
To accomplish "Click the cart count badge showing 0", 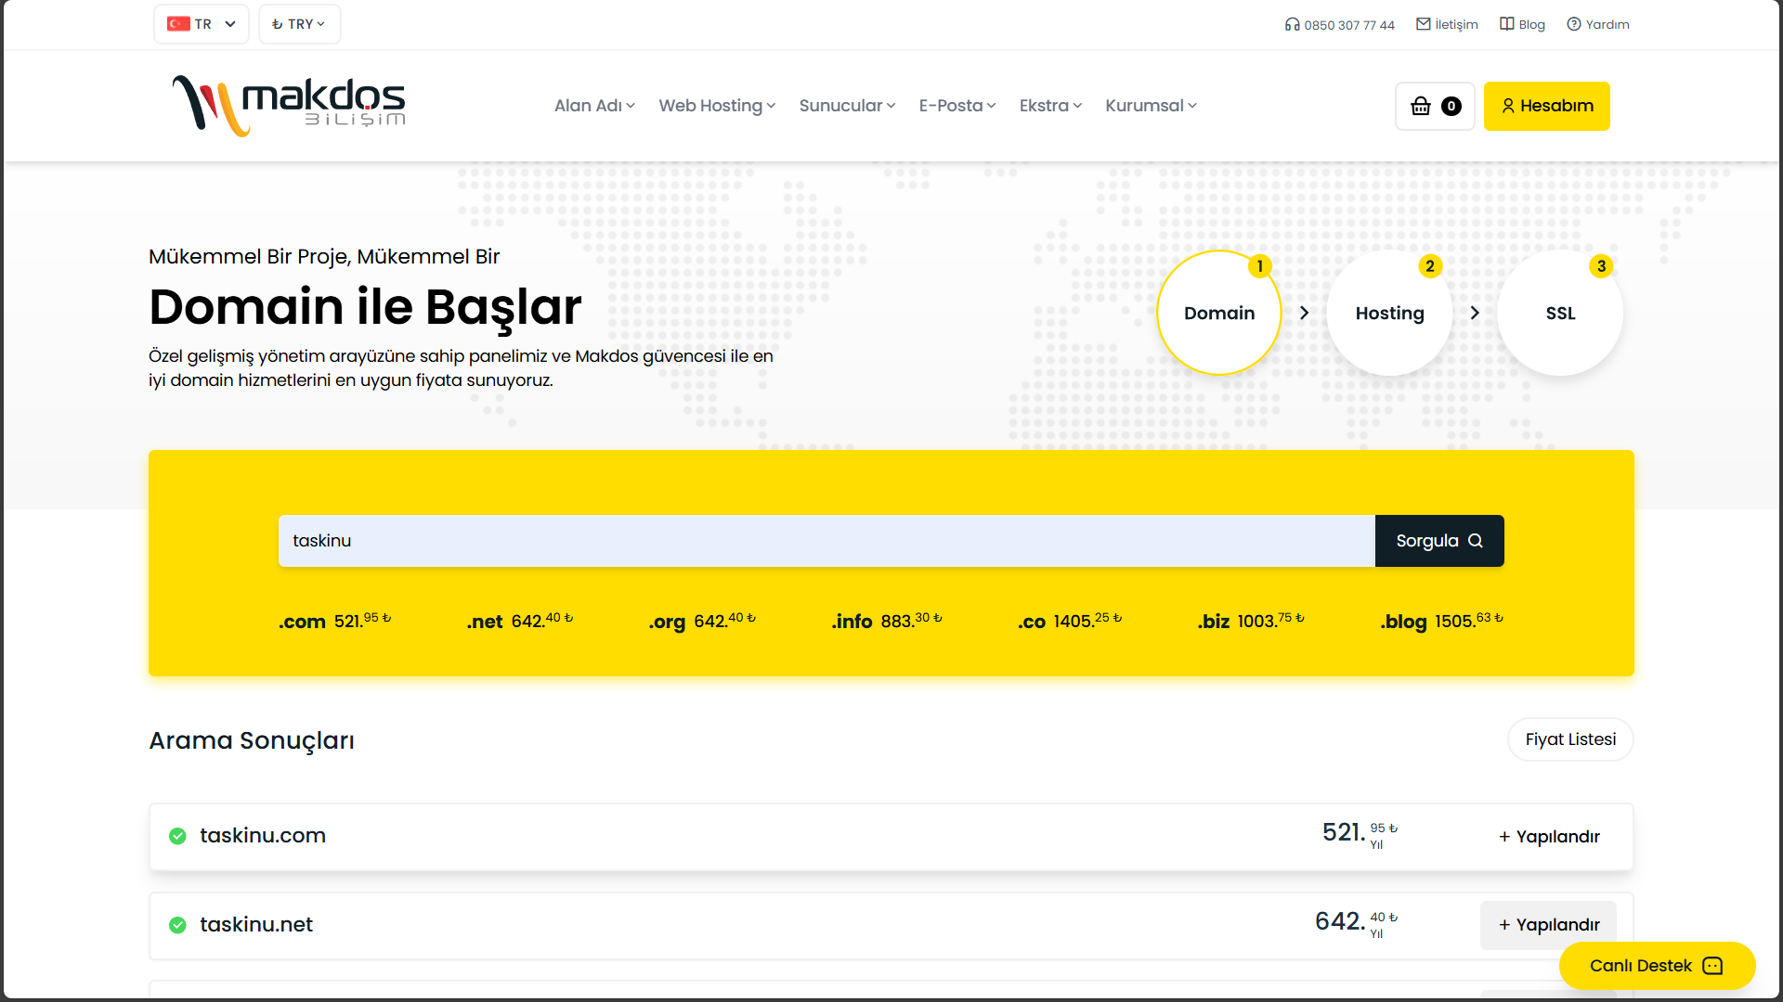I will [1451, 106].
